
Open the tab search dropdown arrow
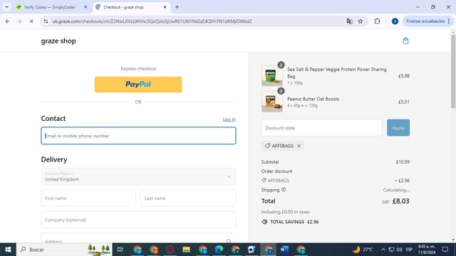click(6, 7)
